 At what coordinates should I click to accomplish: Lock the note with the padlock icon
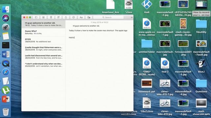(66, 17)
